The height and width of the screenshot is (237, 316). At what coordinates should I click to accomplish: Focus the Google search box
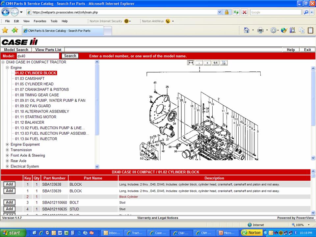point(276,12)
